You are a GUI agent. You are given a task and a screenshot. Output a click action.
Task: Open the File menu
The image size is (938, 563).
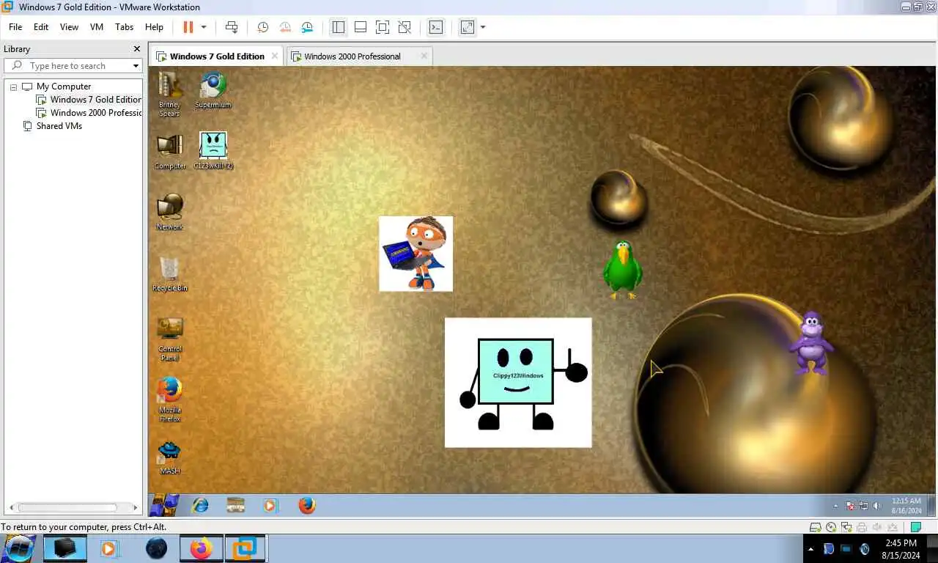(15, 27)
